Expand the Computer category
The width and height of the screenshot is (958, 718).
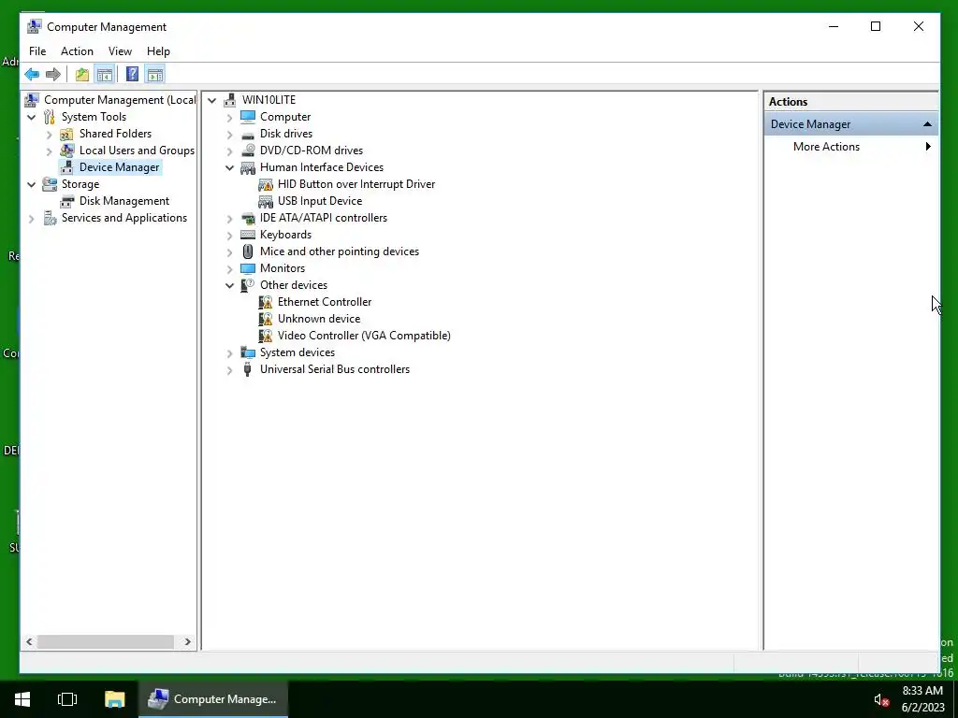pyautogui.click(x=230, y=117)
